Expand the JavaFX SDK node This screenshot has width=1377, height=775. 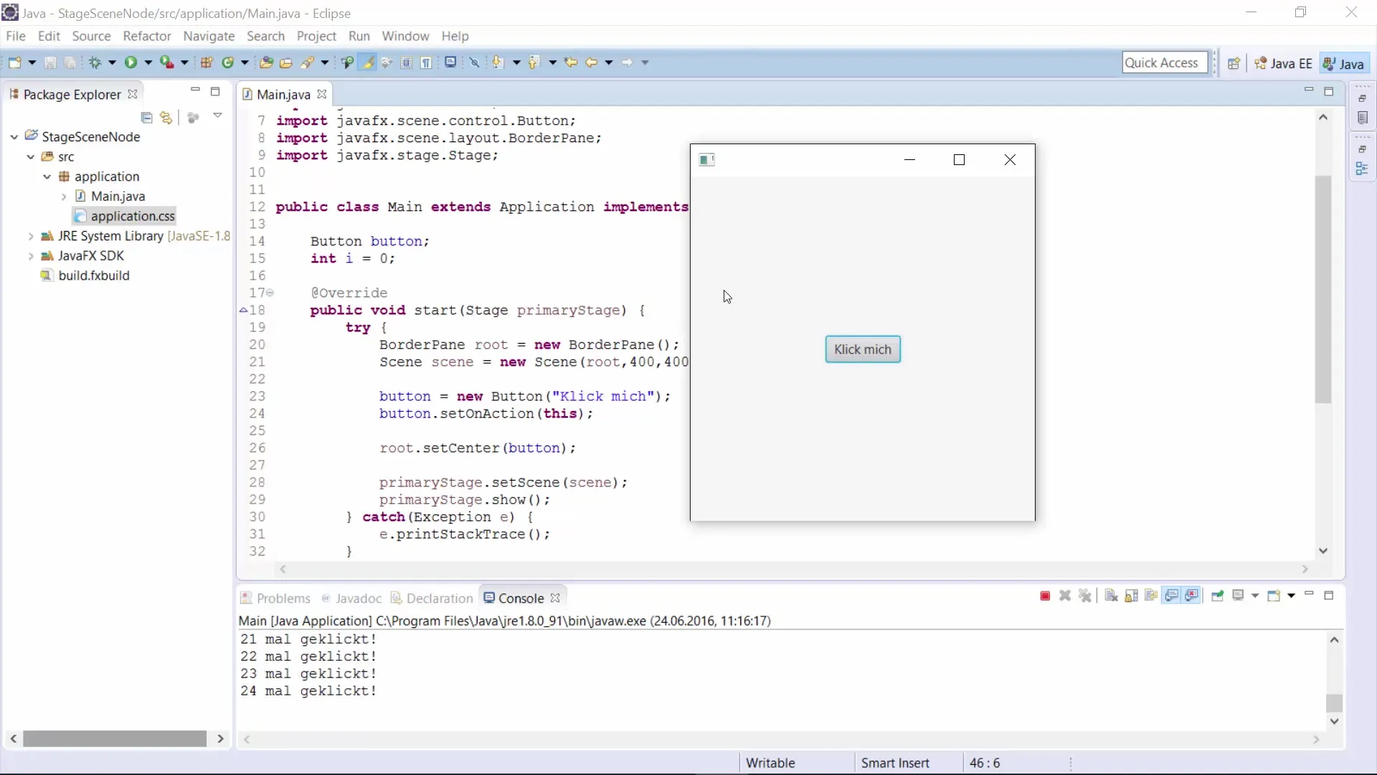point(30,255)
